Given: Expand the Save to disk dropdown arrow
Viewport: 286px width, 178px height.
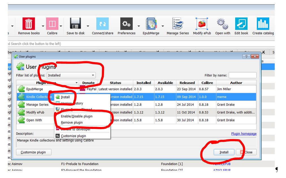Looking at the screenshot, I should [x=88, y=26].
